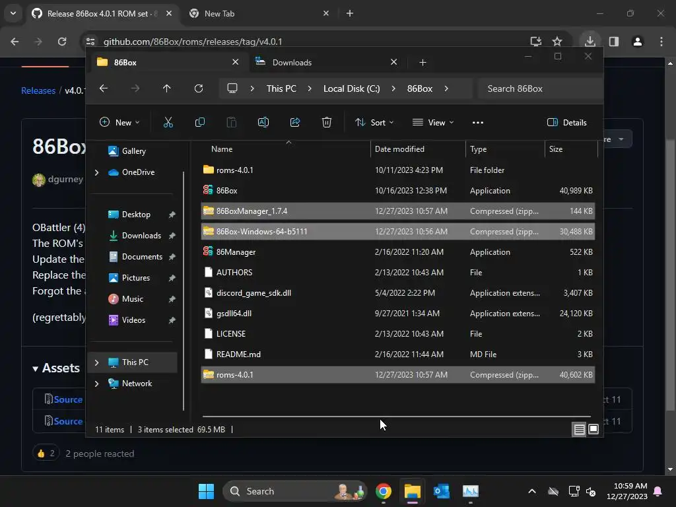Select the roms-4.0.1 file folder
This screenshot has height=507, width=676.
(398, 170)
